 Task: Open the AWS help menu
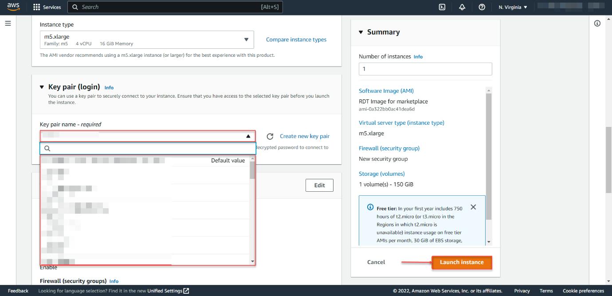tap(483, 7)
